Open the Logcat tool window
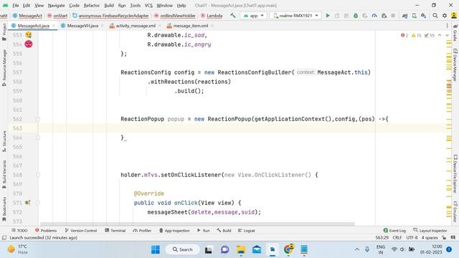This screenshot has width=459, height=258. 246,231
